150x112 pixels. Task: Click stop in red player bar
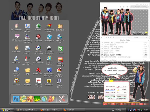[113, 104]
